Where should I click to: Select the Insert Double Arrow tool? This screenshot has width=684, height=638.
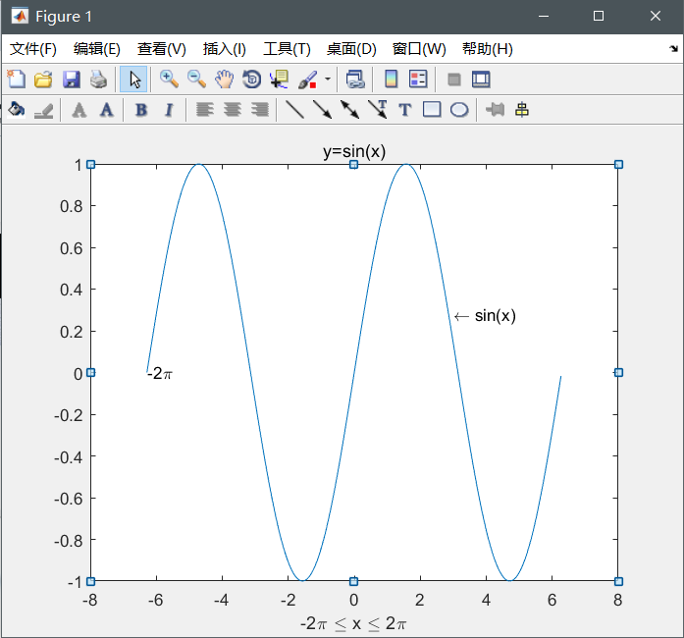[x=350, y=110]
